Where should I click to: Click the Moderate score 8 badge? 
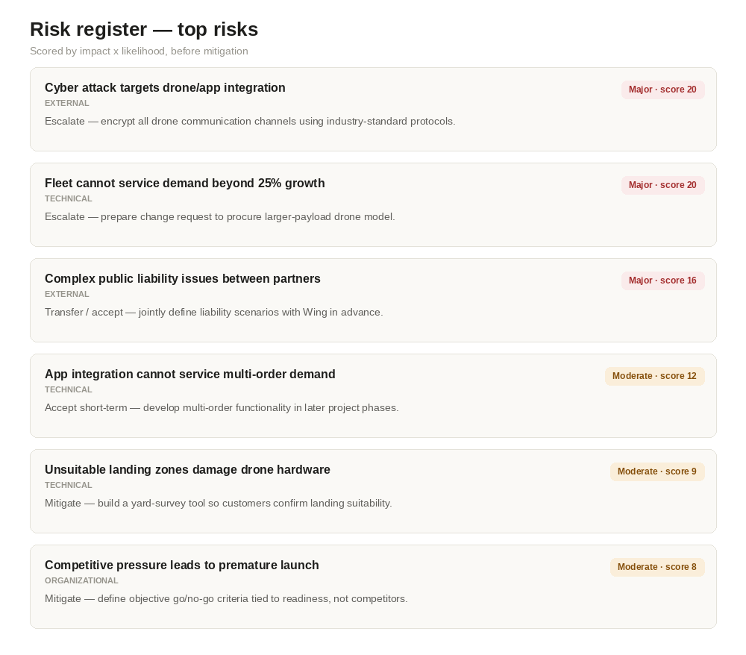click(657, 568)
